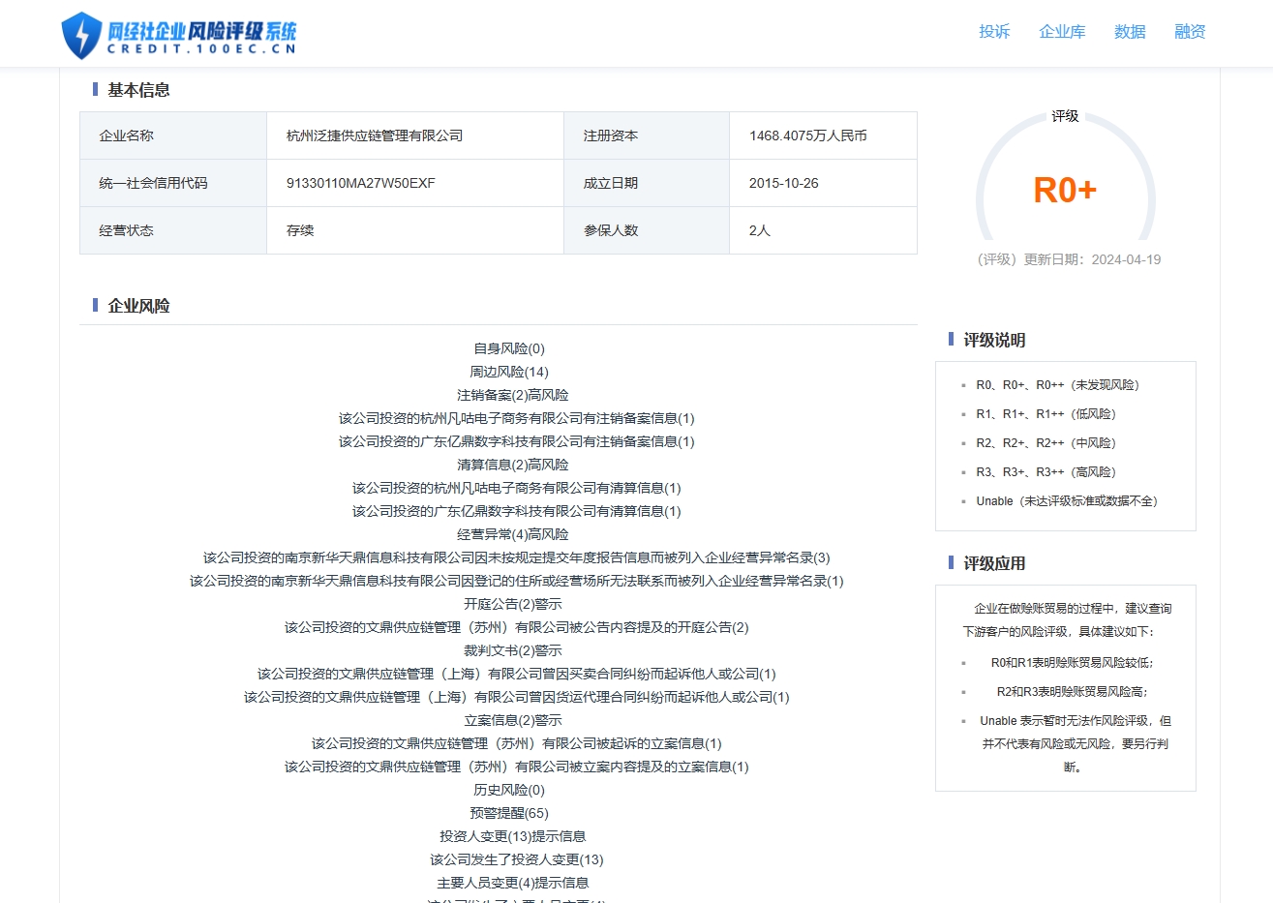The width and height of the screenshot is (1273, 903).
Task: Click 开庭公告(2)警示 entry
Action: pyautogui.click(x=513, y=604)
